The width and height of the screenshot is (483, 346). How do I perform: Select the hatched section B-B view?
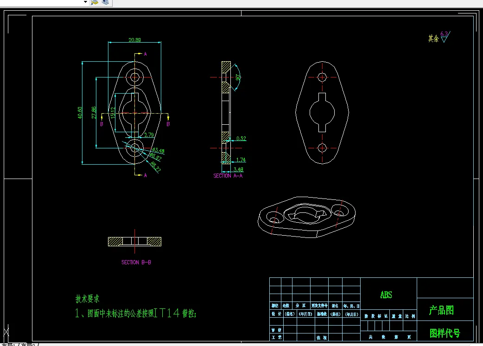[134, 241]
